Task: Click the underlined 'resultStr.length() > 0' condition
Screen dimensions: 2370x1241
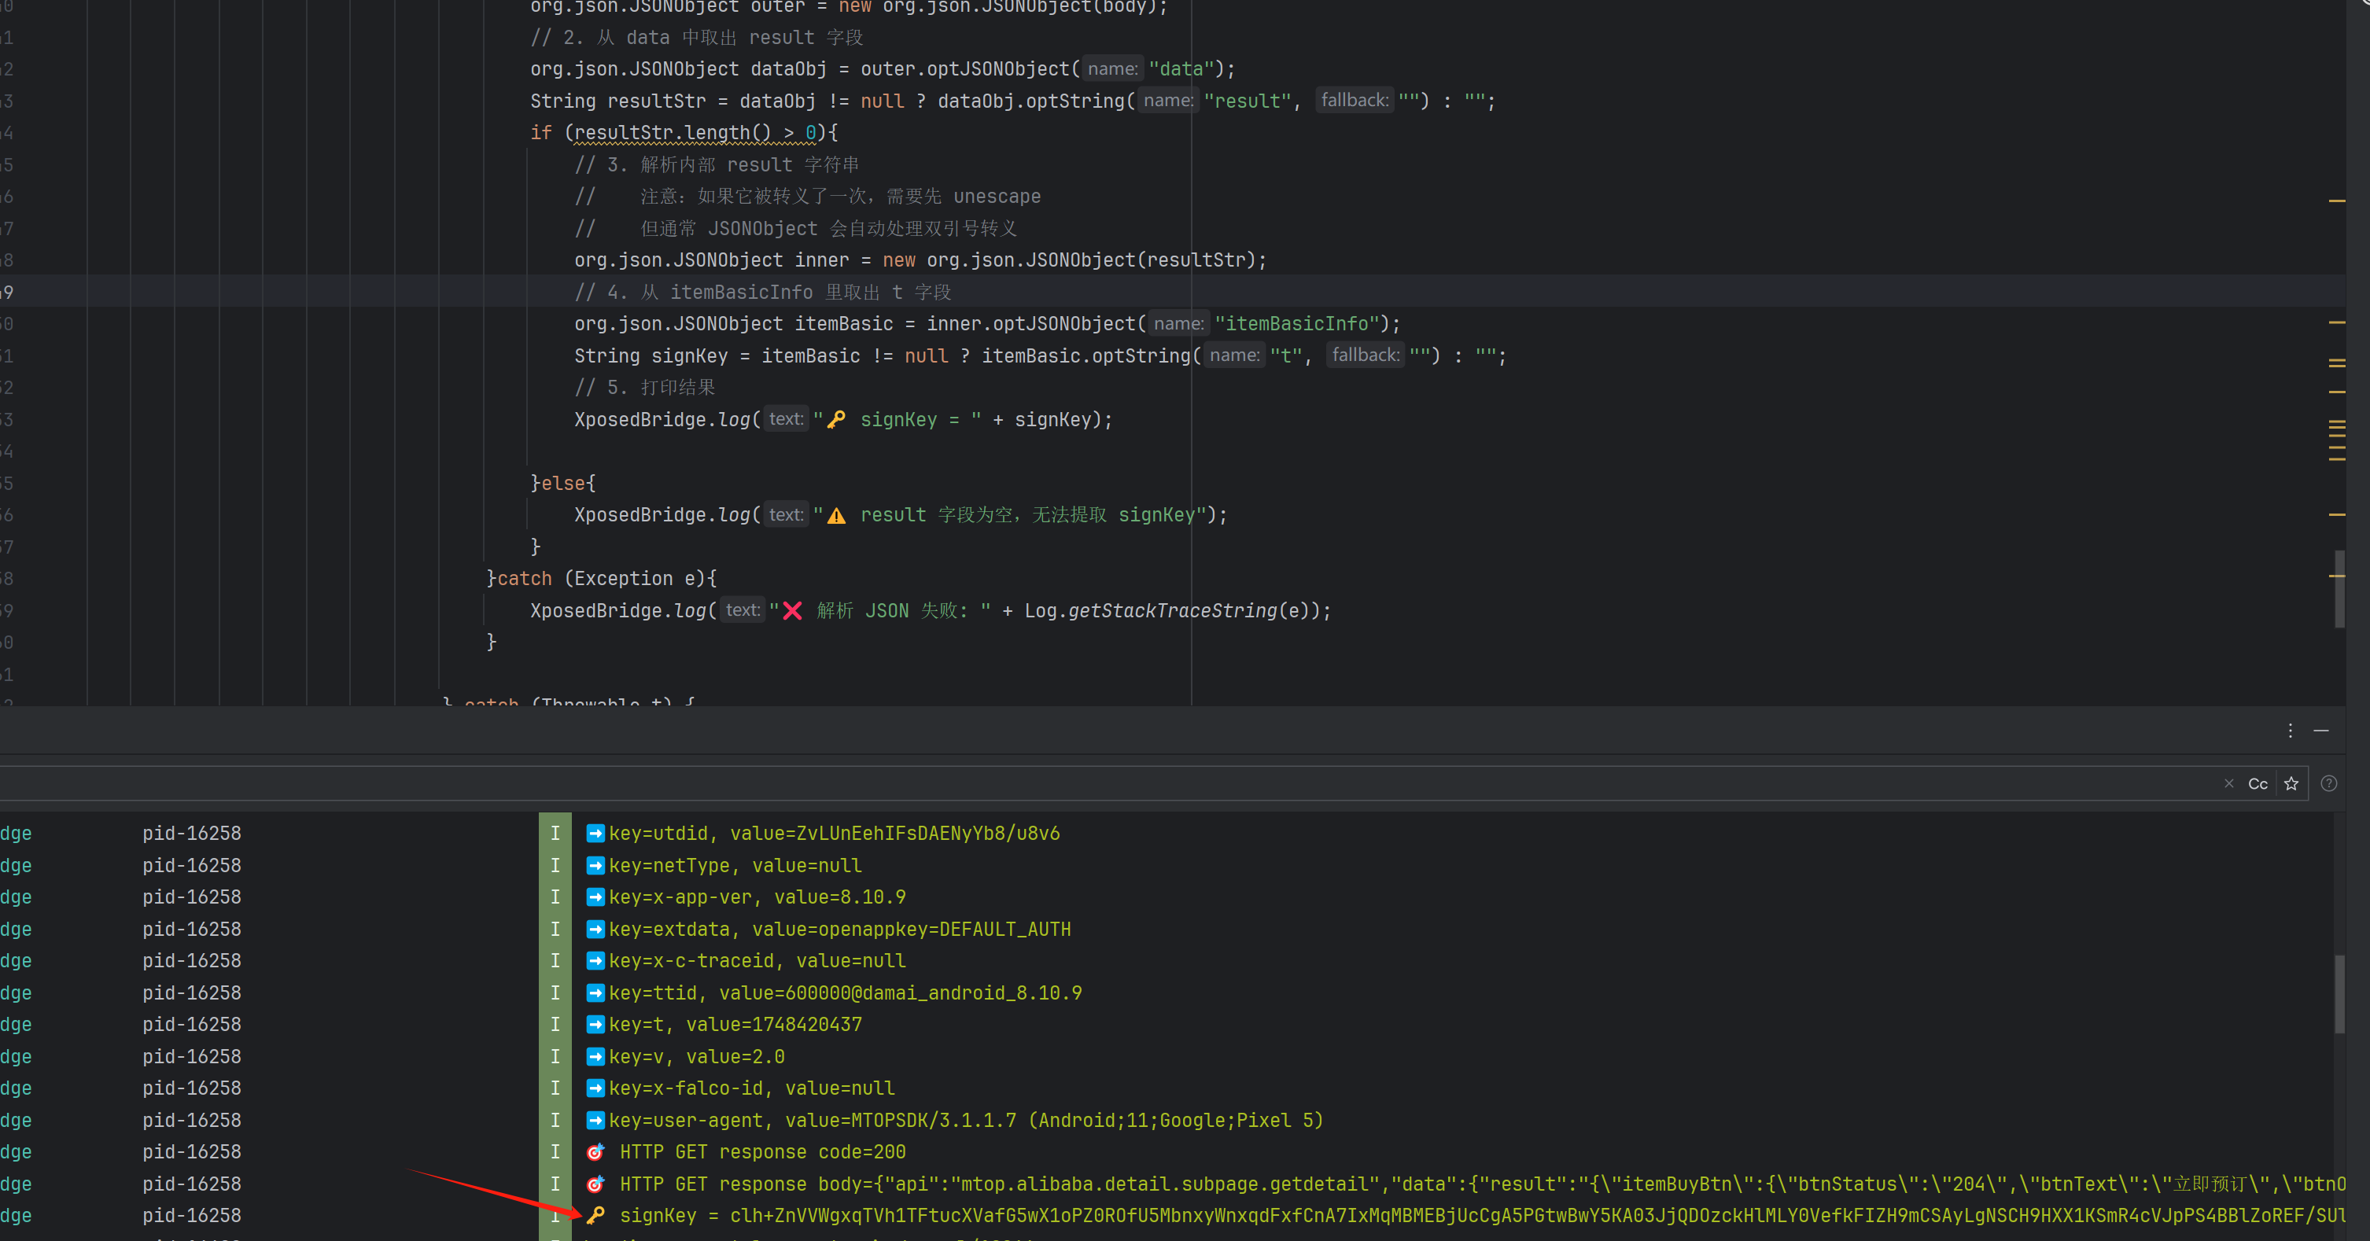Action: pyautogui.click(x=695, y=134)
